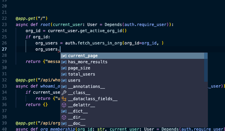225x131 pixels.
Task: Click the field icon beside __dict__
Action: pos(64,112)
